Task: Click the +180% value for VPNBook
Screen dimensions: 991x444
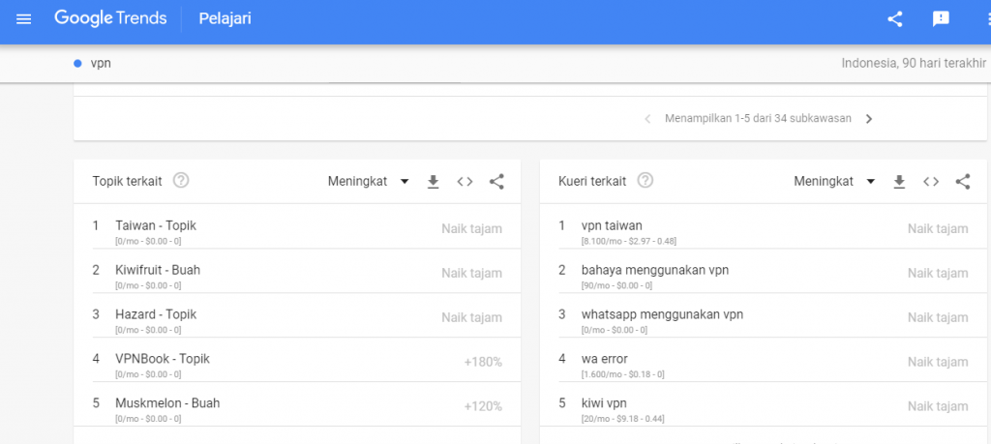Action: click(483, 363)
